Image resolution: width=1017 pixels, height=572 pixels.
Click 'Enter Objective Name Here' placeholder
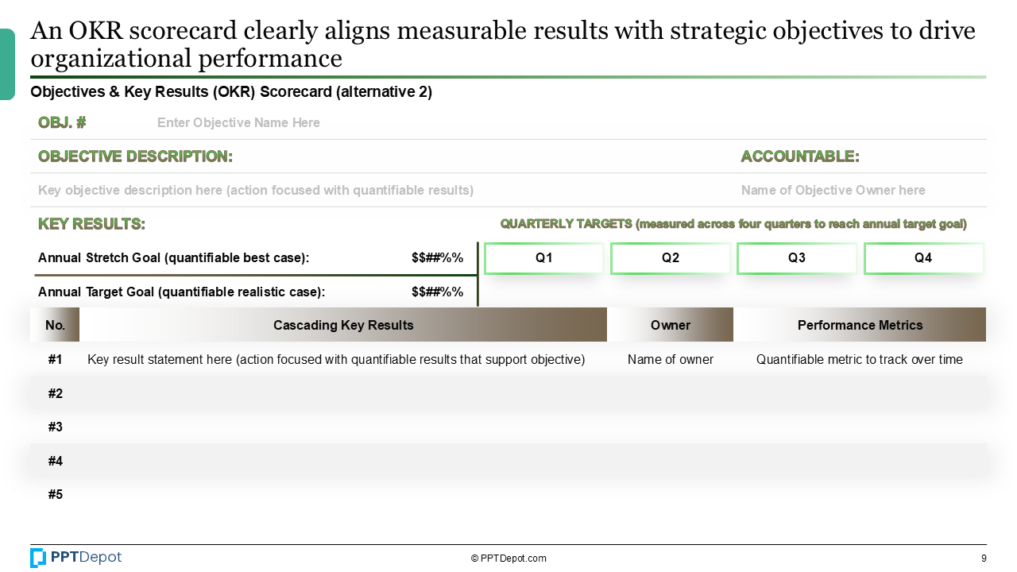point(238,123)
